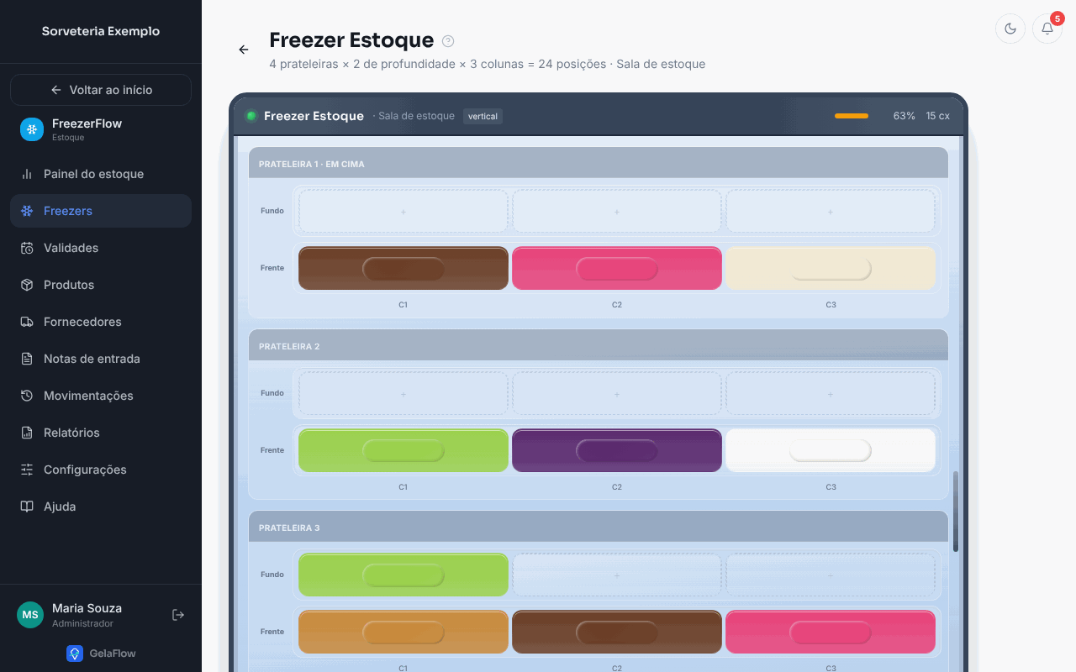Click the green status indicator dot
This screenshot has width=1076, height=672.
tap(251, 116)
